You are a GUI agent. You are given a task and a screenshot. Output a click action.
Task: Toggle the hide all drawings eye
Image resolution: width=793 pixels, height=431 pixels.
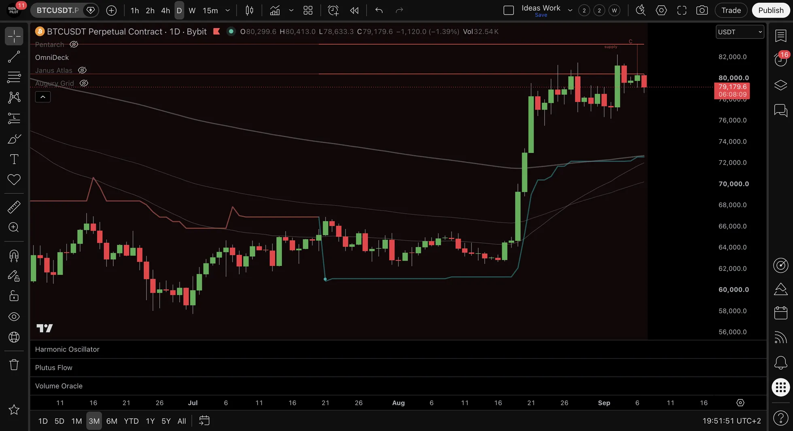pyautogui.click(x=14, y=316)
